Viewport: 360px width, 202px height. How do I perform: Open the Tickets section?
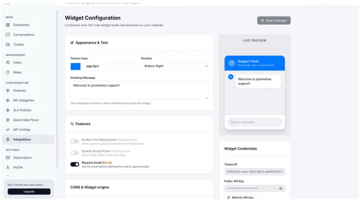pos(18,45)
